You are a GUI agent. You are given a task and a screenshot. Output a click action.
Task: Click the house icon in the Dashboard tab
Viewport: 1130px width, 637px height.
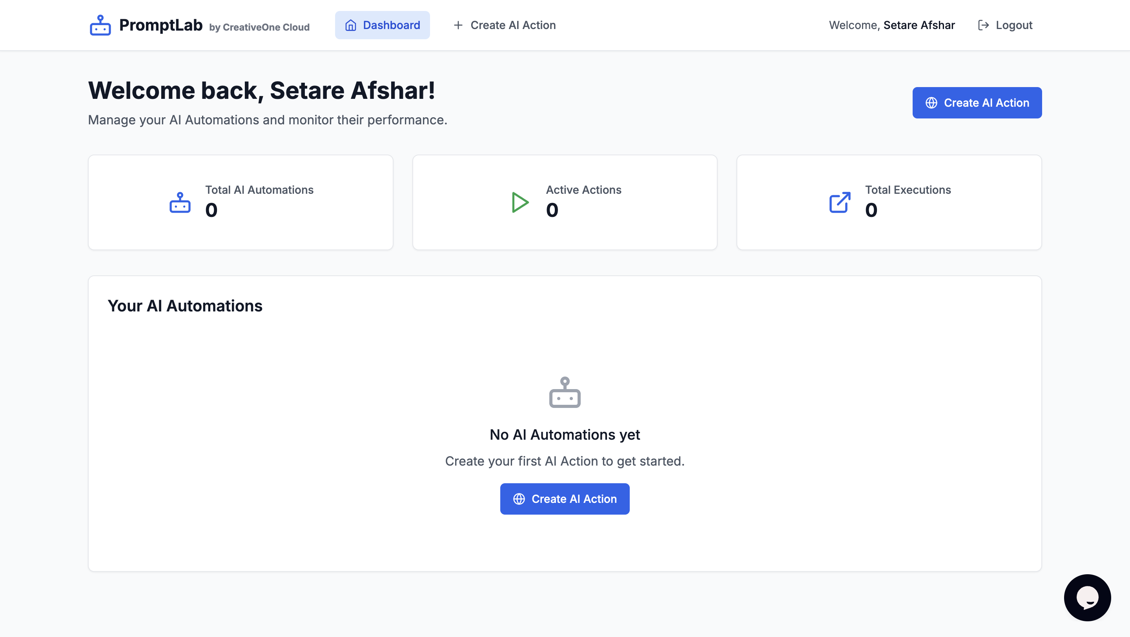coord(350,25)
